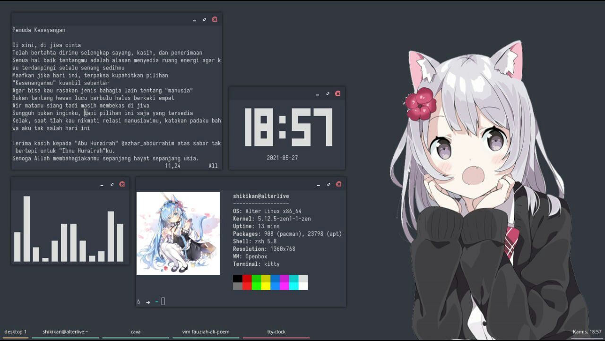Click the anime thumbnail in neofetch output
Screen dimensions: 605x341
[x=178, y=233]
